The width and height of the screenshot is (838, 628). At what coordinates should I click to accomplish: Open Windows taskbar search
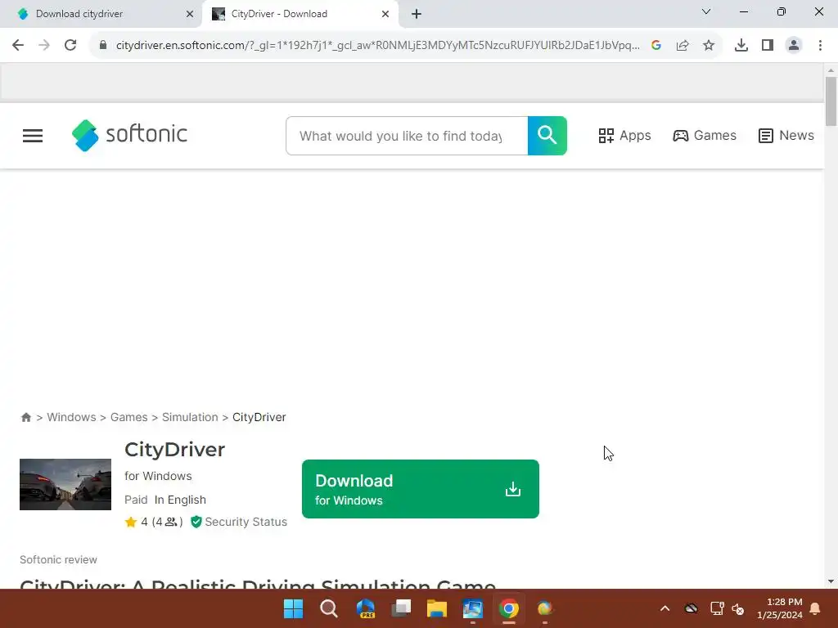click(329, 608)
